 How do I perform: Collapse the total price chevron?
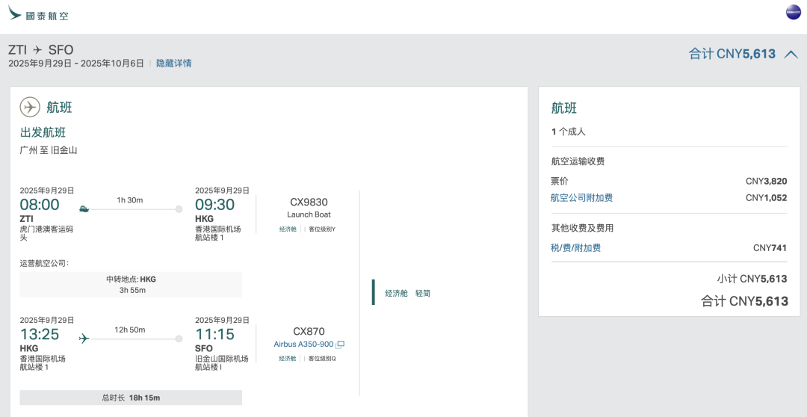[791, 54]
